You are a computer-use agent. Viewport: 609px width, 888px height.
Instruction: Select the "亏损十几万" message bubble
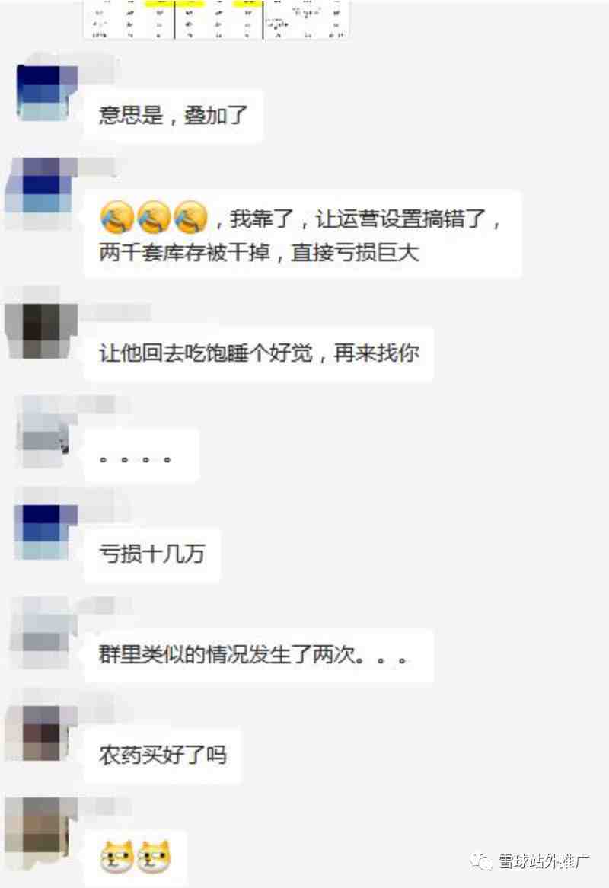coord(151,554)
